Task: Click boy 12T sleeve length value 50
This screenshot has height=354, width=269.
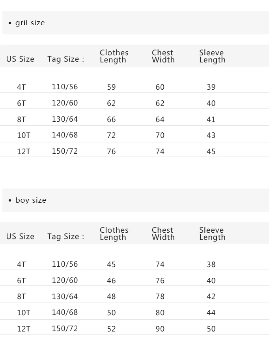Action: (x=211, y=329)
